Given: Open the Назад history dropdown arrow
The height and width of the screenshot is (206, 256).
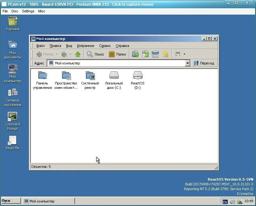Looking at the screenshot, I should [x=57, y=54].
